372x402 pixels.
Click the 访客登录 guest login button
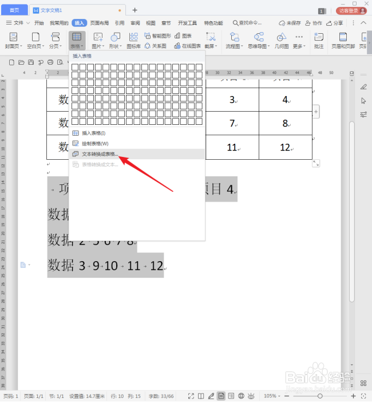click(351, 11)
